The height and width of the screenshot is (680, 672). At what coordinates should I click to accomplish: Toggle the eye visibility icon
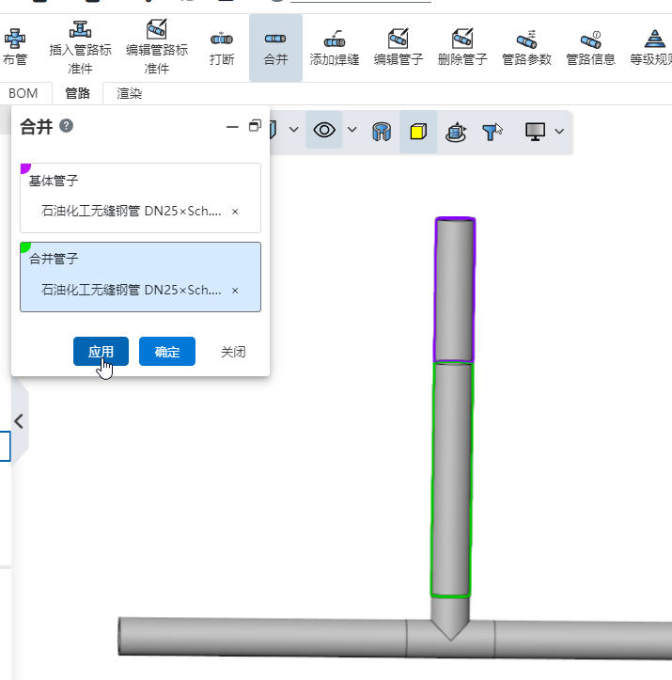click(x=324, y=130)
